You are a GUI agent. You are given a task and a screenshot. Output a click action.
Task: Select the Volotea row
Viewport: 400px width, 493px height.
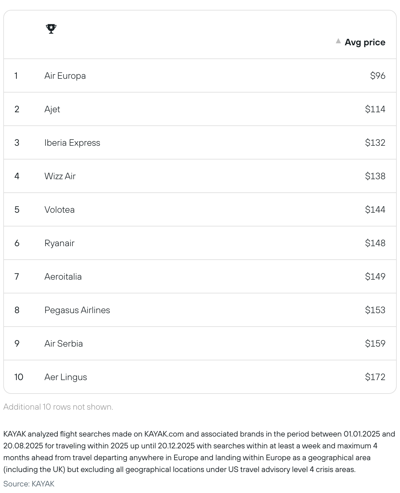pyautogui.click(x=200, y=210)
